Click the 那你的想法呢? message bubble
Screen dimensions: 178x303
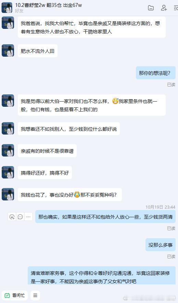[156, 73]
